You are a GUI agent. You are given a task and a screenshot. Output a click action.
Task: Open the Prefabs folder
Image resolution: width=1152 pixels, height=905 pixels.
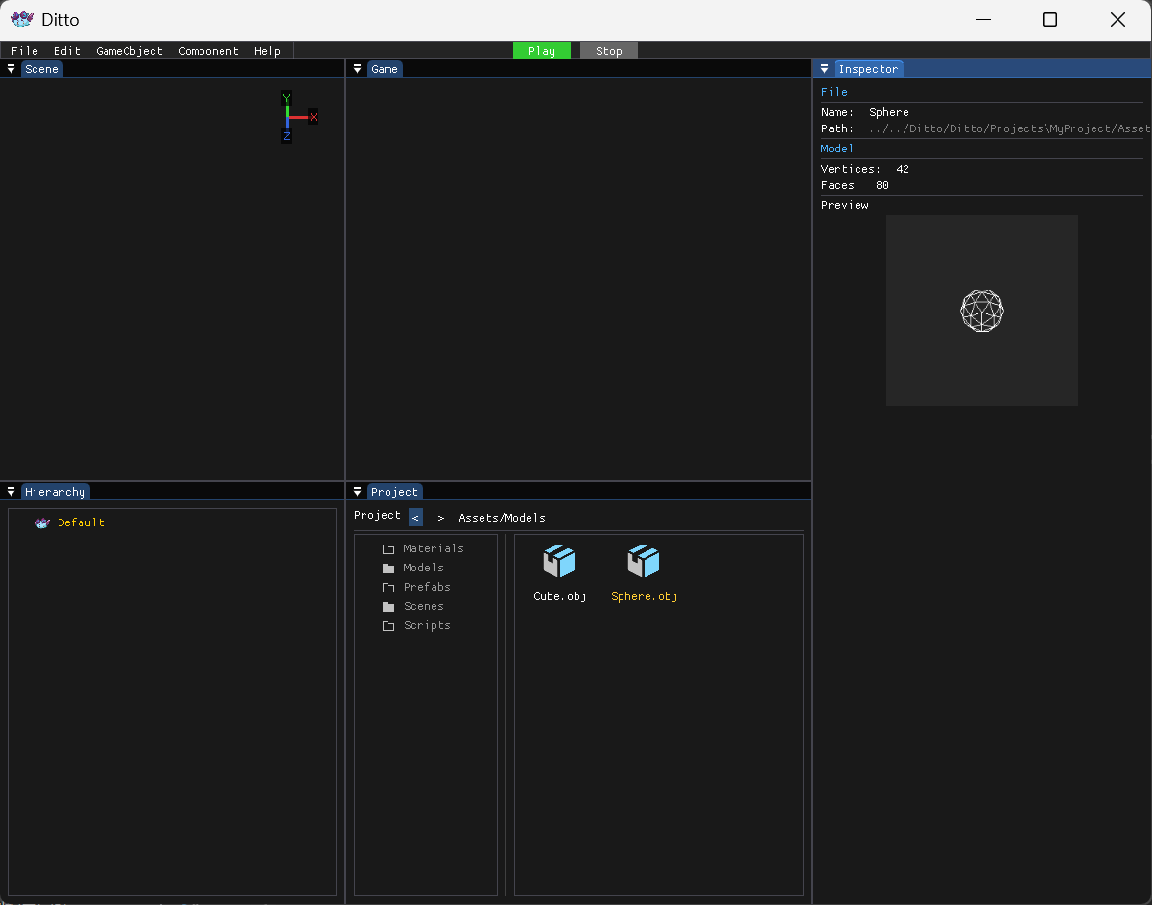(427, 587)
